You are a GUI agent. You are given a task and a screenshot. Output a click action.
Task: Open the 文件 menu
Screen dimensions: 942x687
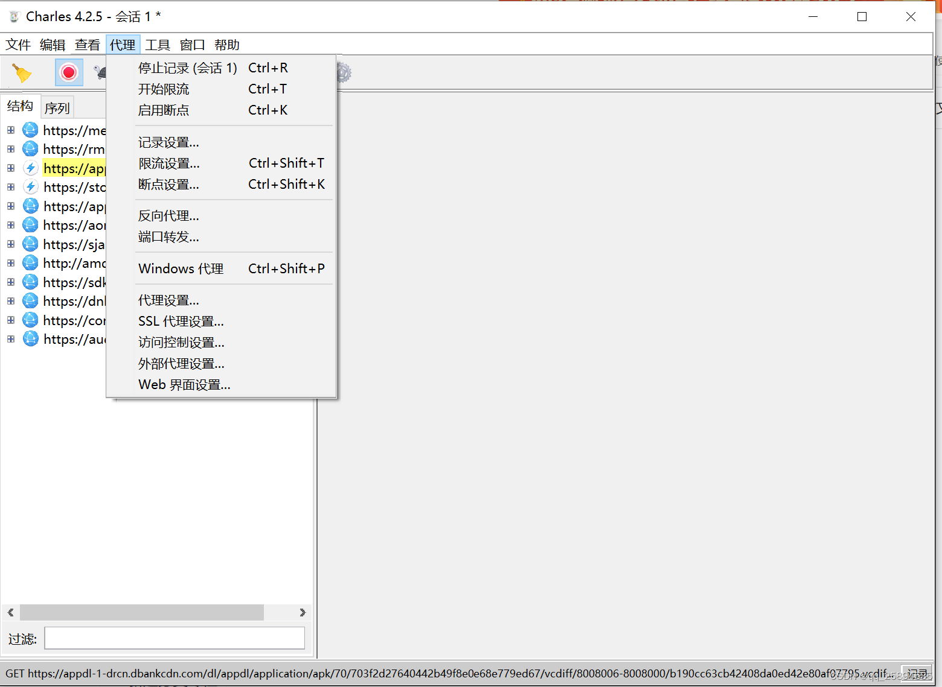point(18,45)
